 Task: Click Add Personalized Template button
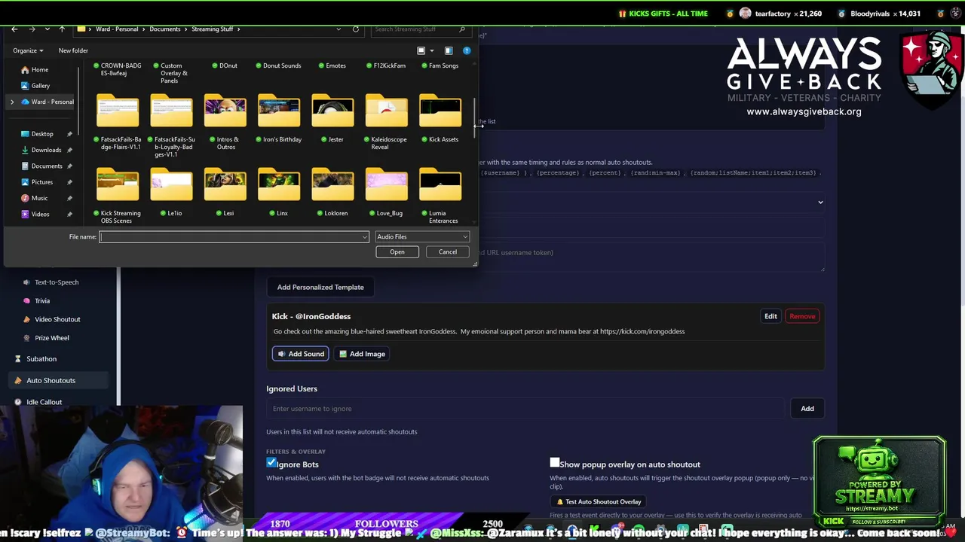[320, 287]
